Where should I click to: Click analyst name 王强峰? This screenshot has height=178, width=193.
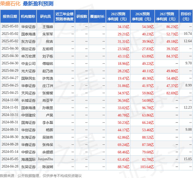pos(48,27)
